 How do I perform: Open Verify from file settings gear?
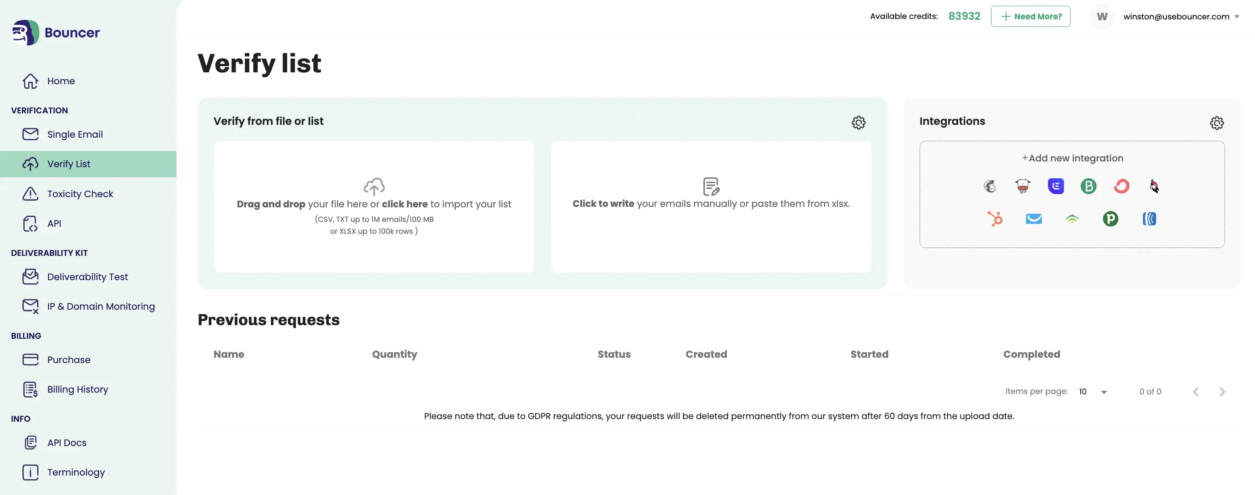[858, 122]
